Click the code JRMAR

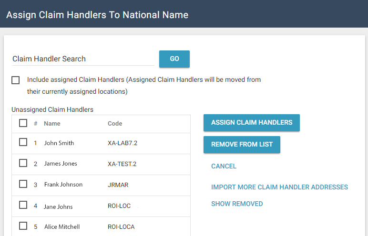pyautogui.click(x=118, y=185)
